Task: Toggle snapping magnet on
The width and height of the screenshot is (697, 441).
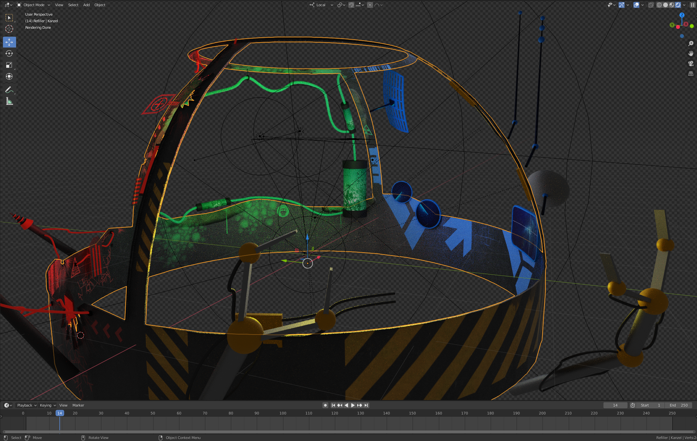Action: tap(351, 5)
